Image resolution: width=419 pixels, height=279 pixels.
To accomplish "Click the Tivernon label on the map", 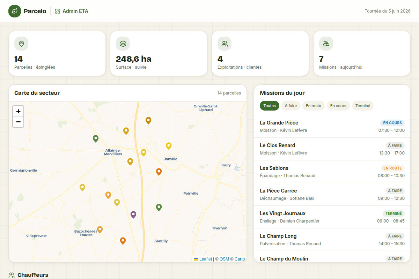I will (x=220, y=228).
